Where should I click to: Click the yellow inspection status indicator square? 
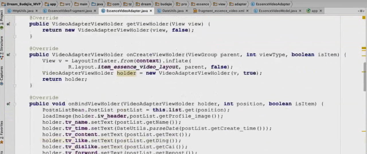[x=364, y=18]
